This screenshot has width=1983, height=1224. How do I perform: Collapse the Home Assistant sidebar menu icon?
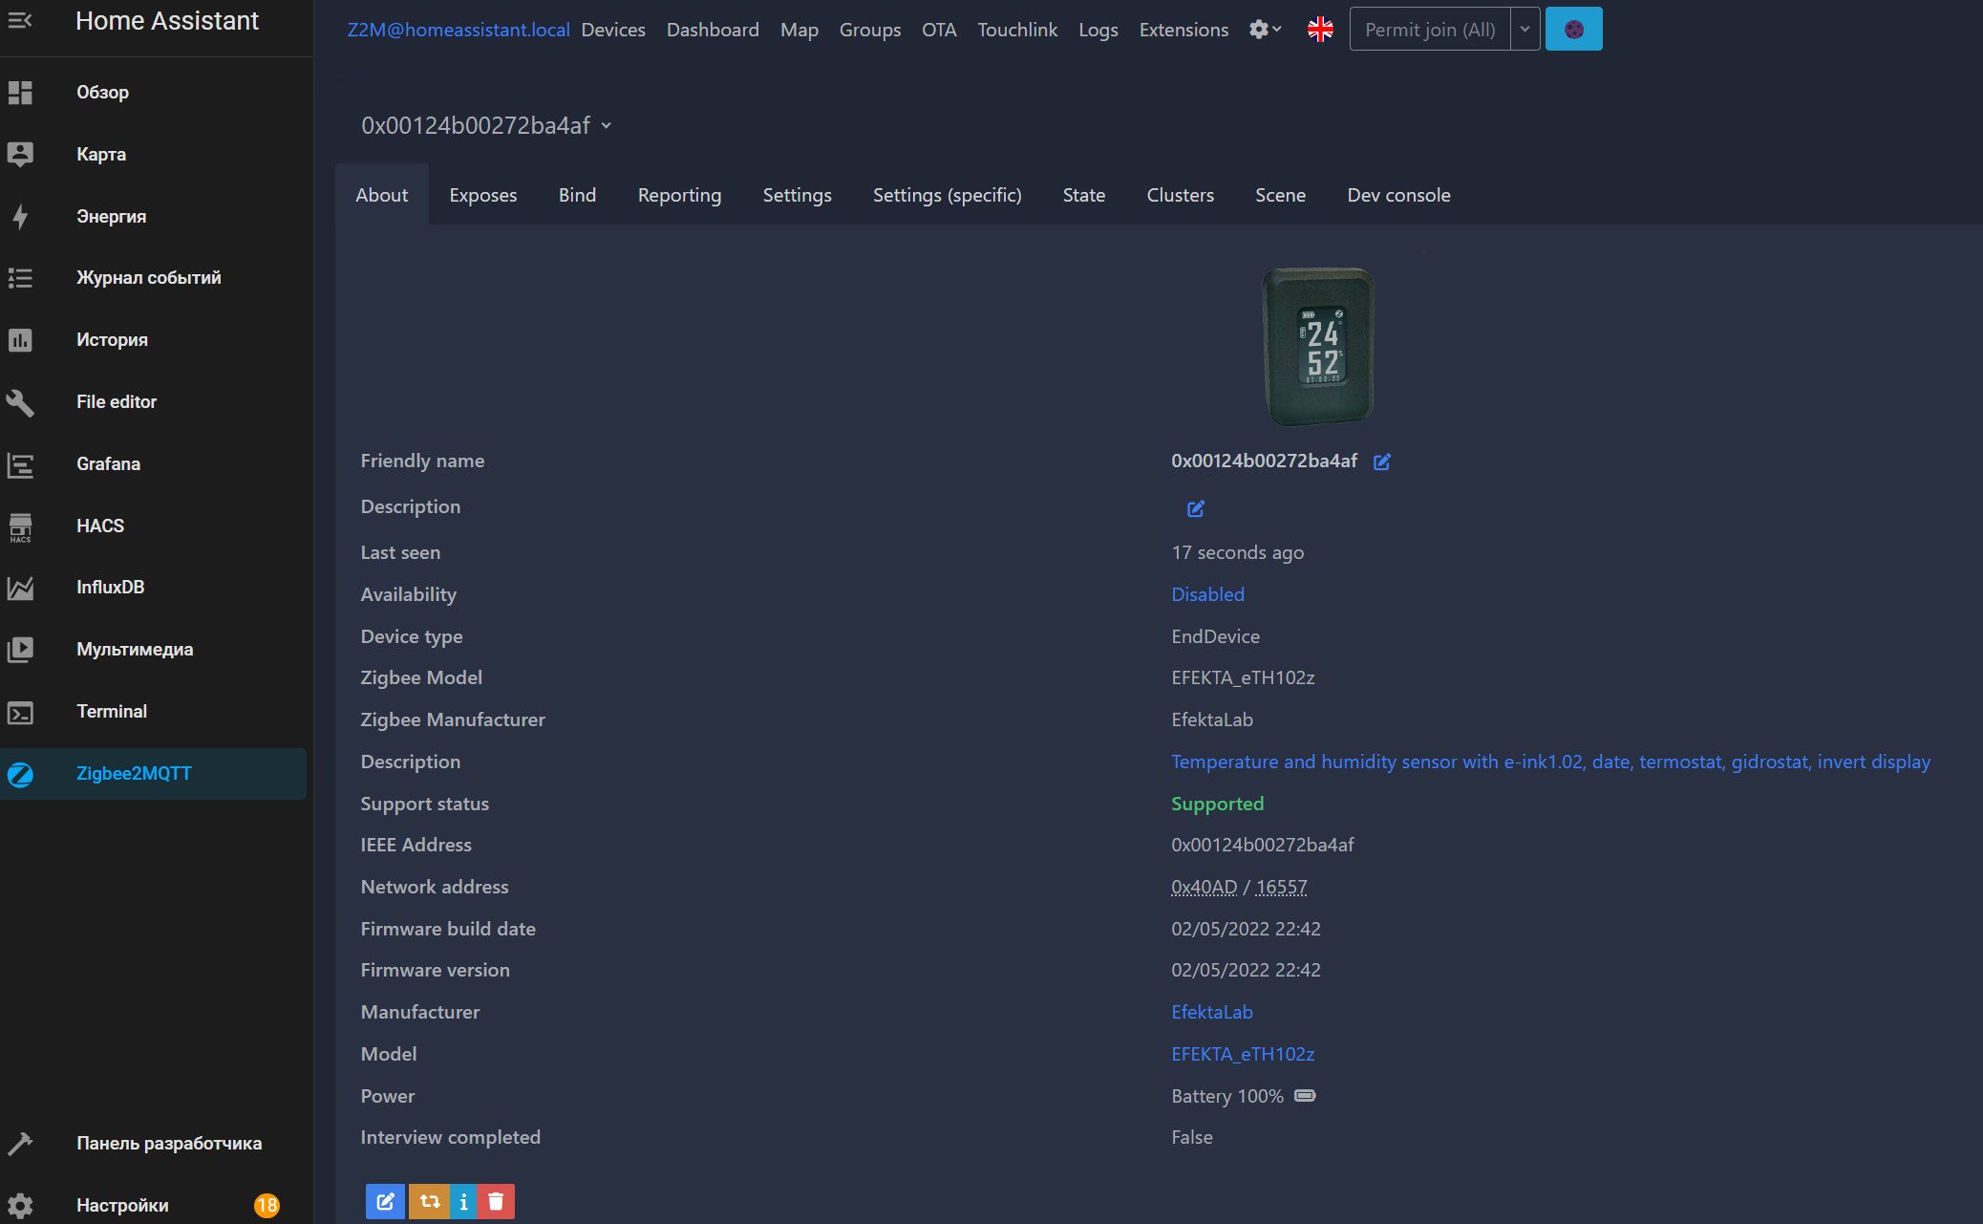tap(20, 20)
